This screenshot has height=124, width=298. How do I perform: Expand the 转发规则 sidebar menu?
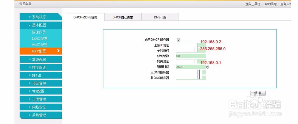click(41, 68)
